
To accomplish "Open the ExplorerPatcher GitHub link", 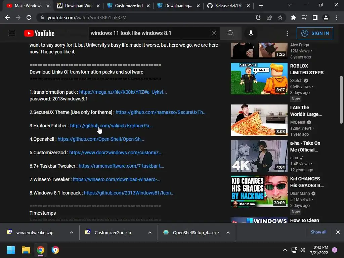I will pyautogui.click(x=112, y=126).
